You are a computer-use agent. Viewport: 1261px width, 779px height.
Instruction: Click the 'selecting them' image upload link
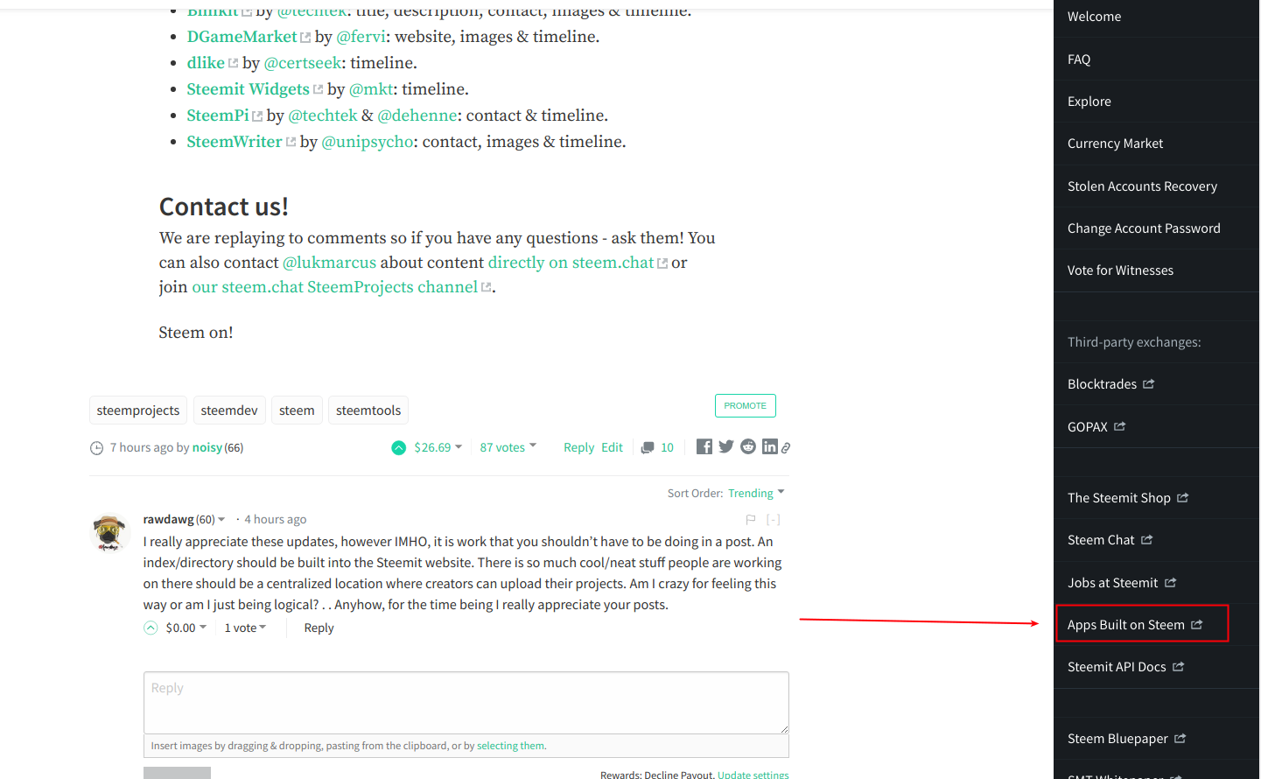pyautogui.click(x=510, y=746)
